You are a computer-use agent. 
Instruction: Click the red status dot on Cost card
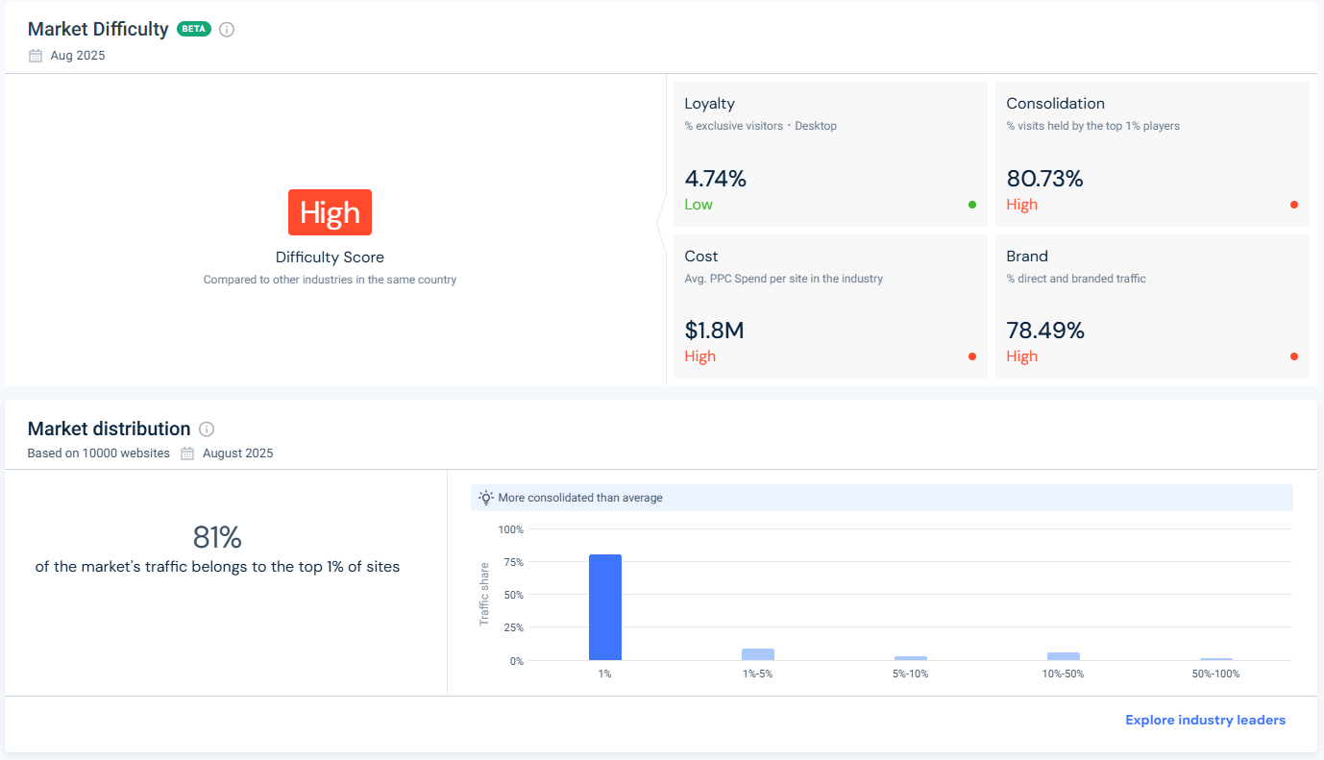pyautogui.click(x=971, y=356)
